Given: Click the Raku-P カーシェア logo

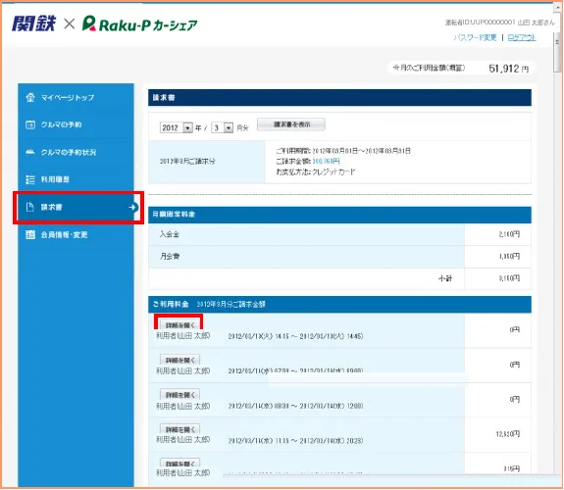Looking at the screenshot, I should [x=139, y=24].
